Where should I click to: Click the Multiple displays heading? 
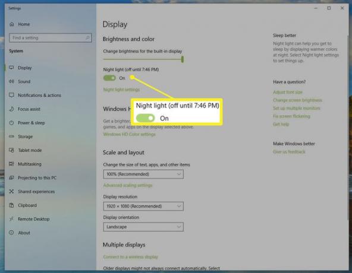(x=124, y=245)
